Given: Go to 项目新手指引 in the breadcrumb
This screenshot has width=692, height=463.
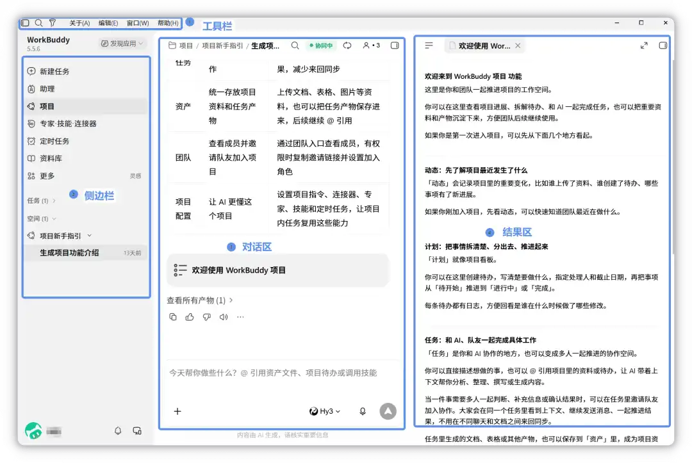Looking at the screenshot, I should point(222,46).
